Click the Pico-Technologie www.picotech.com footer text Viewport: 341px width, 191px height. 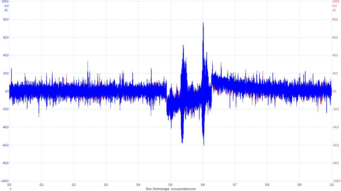tap(171, 189)
